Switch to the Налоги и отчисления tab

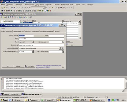pyautogui.click(x=32, y=31)
